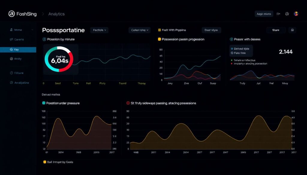The height and width of the screenshot is (175, 307).
Task: Click the Carerts sidebar icon
Action: pyautogui.click(x=11, y=39)
